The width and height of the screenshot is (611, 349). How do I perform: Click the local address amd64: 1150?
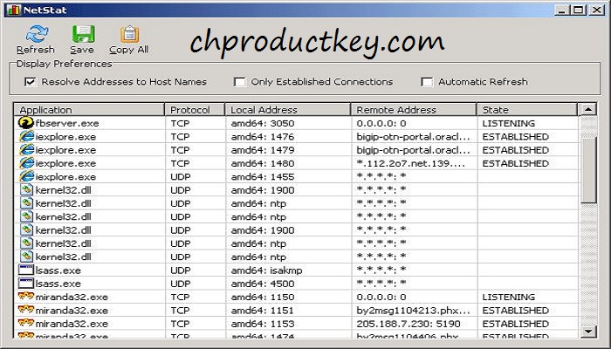click(262, 297)
